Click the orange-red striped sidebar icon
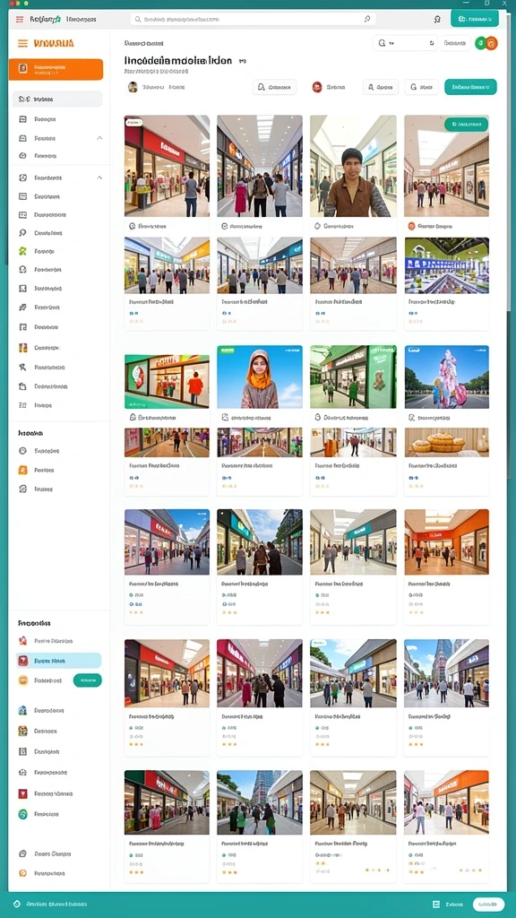The image size is (516, 918). point(22,348)
